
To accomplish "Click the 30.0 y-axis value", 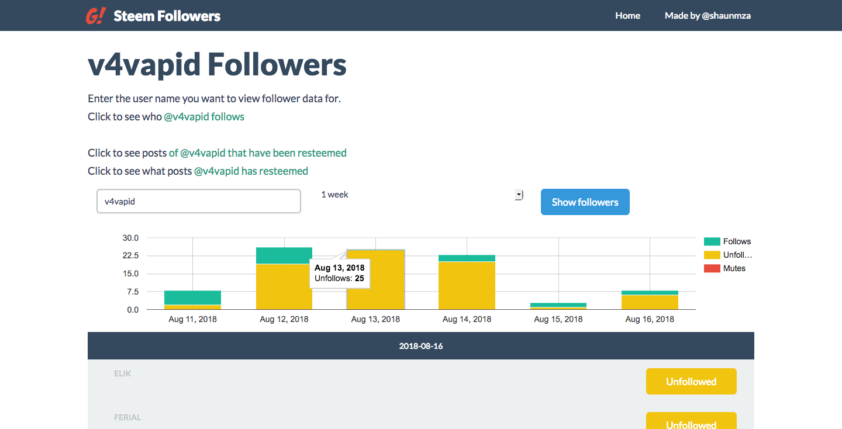I will (130, 238).
